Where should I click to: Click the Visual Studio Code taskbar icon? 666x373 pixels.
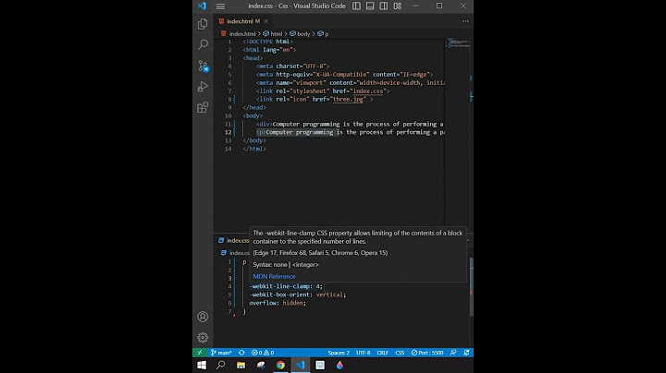(x=301, y=365)
